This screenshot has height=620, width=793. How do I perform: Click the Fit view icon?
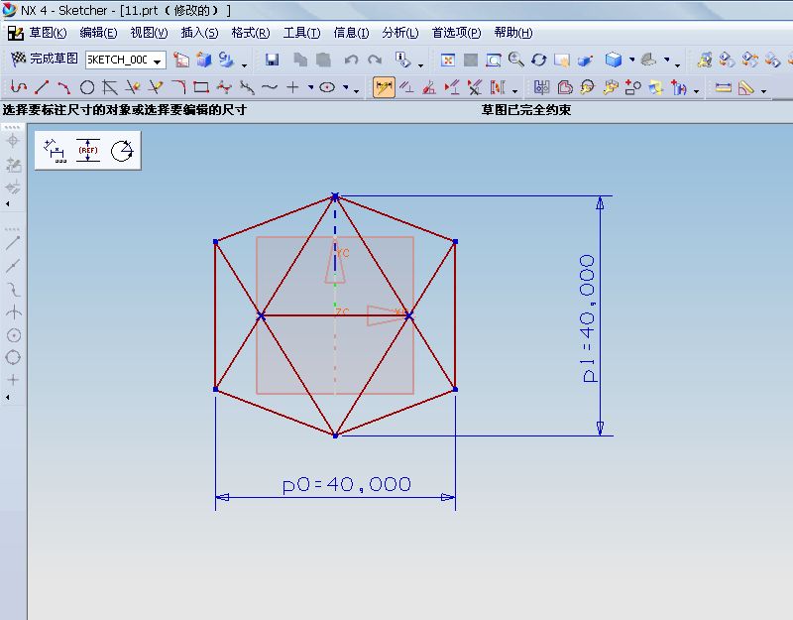coord(448,60)
